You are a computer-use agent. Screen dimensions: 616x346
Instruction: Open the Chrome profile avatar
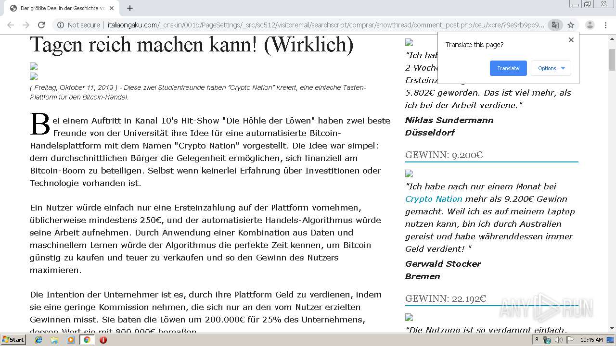pyautogui.click(x=590, y=25)
